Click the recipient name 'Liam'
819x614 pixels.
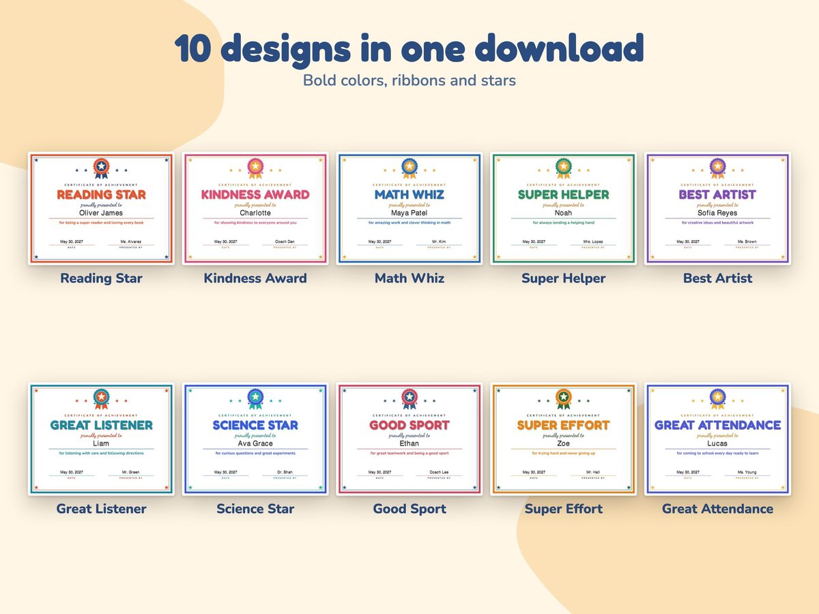click(x=101, y=443)
